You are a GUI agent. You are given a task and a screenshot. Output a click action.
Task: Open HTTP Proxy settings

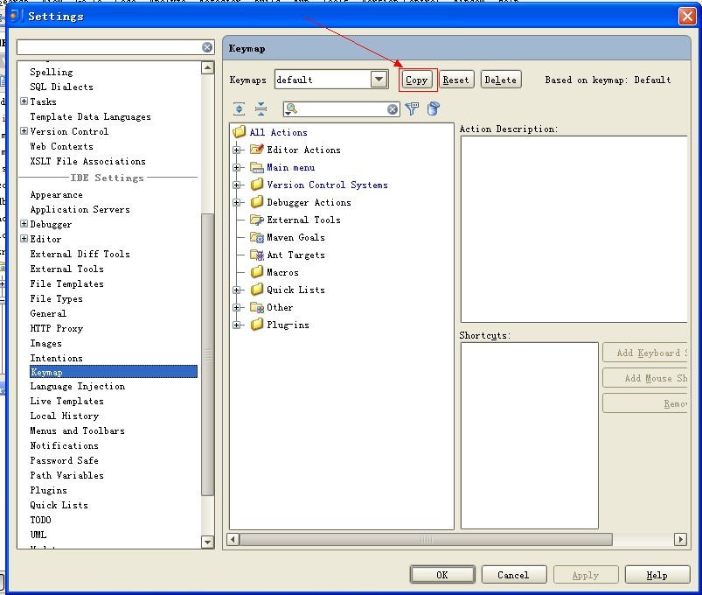pyautogui.click(x=57, y=328)
